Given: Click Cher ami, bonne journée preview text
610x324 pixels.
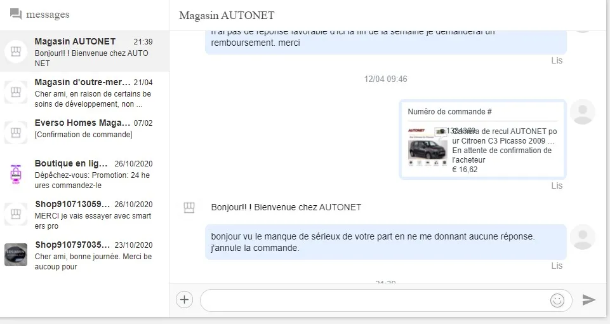Looking at the screenshot, I should (93, 261).
